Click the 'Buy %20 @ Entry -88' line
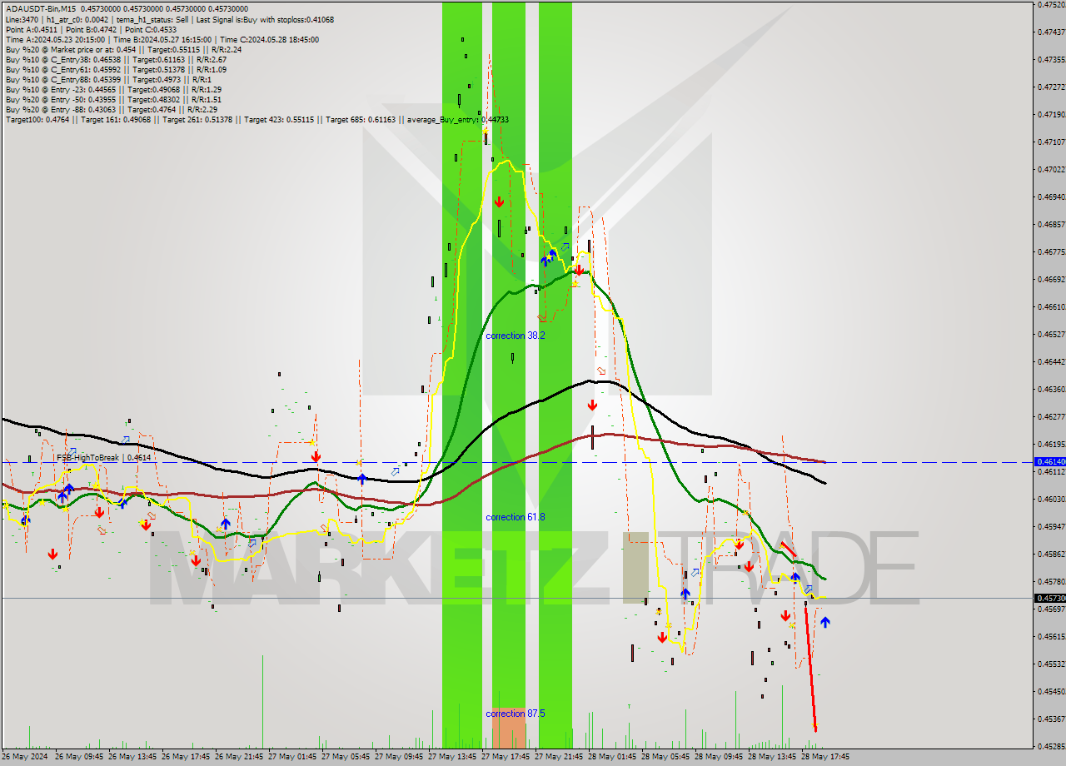This screenshot has height=766, width=1066. click(x=112, y=109)
